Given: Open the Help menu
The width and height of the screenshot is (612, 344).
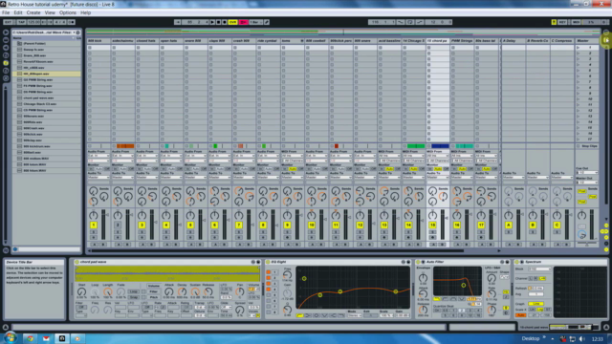Looking at the screenshot, I should point(85,12).
